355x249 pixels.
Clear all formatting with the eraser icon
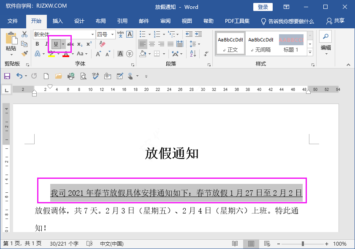coord(102,44)
